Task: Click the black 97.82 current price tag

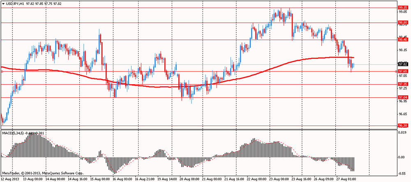Action: [x=402, y=64]
